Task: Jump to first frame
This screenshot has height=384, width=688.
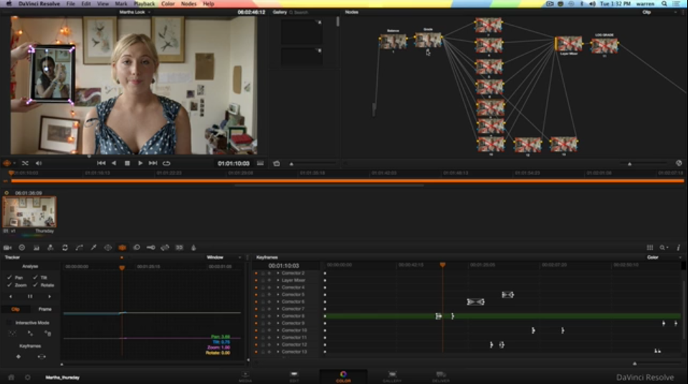Action: tap(101, 163)
